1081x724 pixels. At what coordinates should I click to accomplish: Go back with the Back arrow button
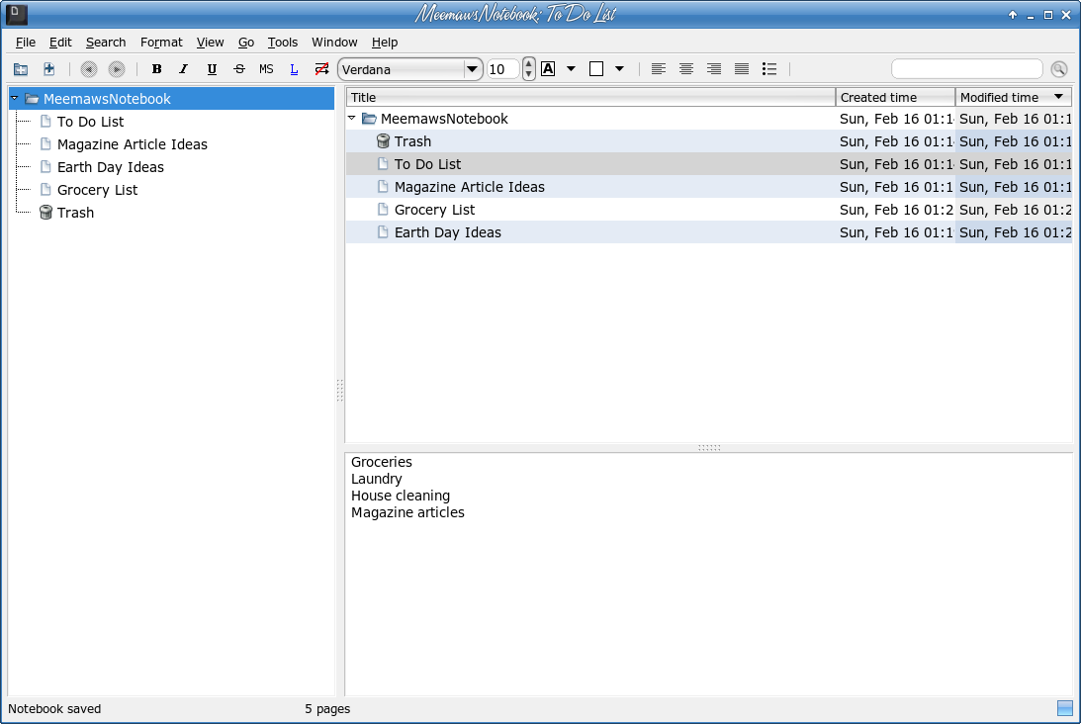(x=88, y=69)
